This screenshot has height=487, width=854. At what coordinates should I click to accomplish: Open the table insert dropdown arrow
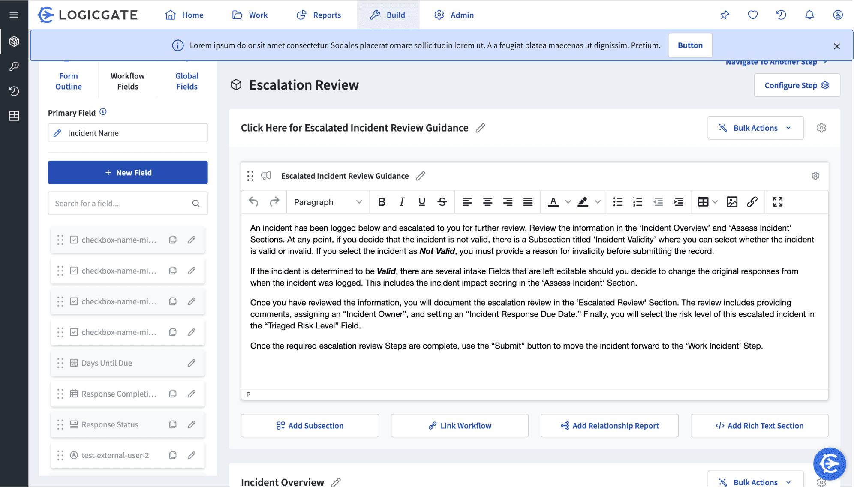pos(715,202)
